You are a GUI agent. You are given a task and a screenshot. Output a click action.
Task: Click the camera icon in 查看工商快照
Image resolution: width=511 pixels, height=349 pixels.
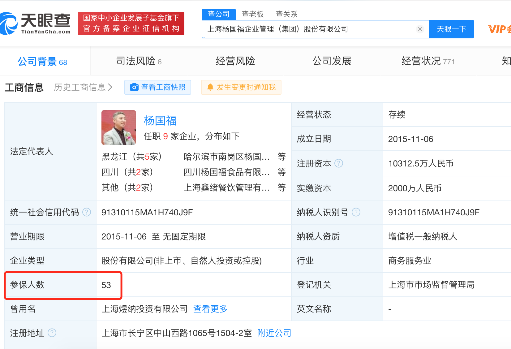[x=134, y=87]
